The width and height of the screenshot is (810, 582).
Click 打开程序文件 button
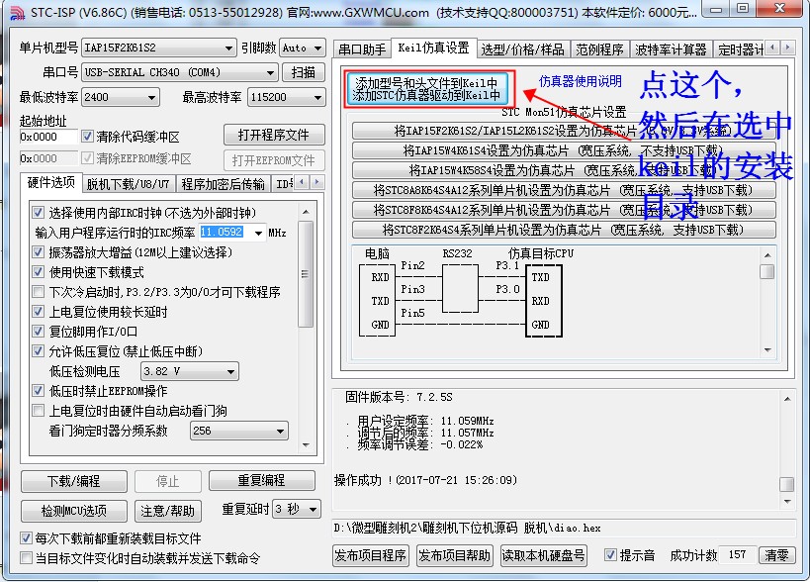pos(274,135)
